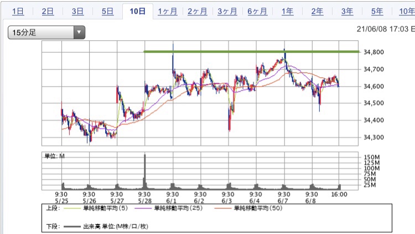Viewport: 415px width, 234px height.
Task: Open the 6ヶ月 chart period
Action: tap(257, 12)
